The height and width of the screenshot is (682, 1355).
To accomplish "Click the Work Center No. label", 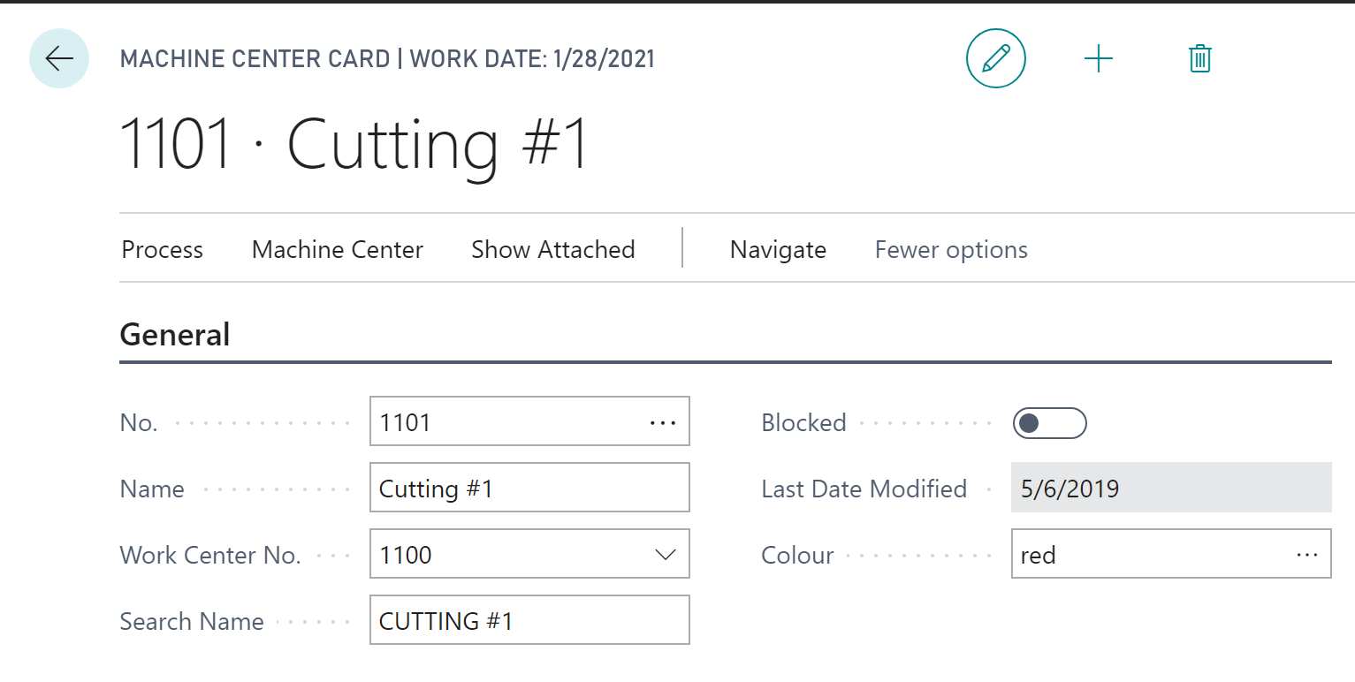I will pyautogui.click(x=210, y=556).
